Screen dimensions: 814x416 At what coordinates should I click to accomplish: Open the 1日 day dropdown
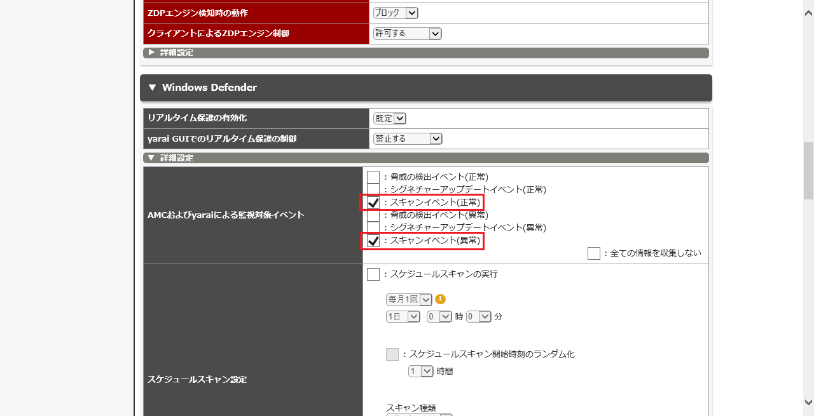click(x=403, y=316)
